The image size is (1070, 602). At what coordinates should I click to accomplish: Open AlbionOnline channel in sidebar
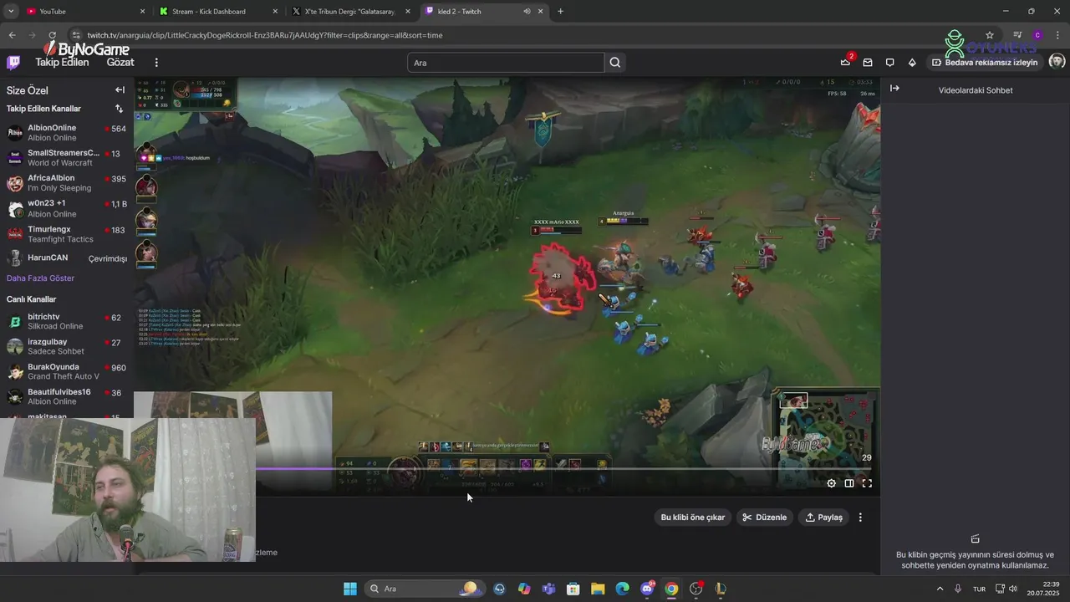pyautogui.click(x=67, y=133)
